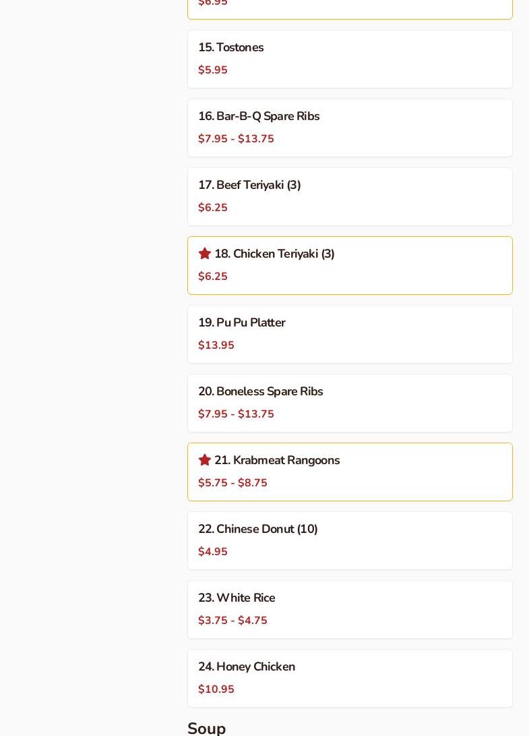Click the star icon beside Krabmeat Rangoons
Screen dimensions: 529x736
205,460
